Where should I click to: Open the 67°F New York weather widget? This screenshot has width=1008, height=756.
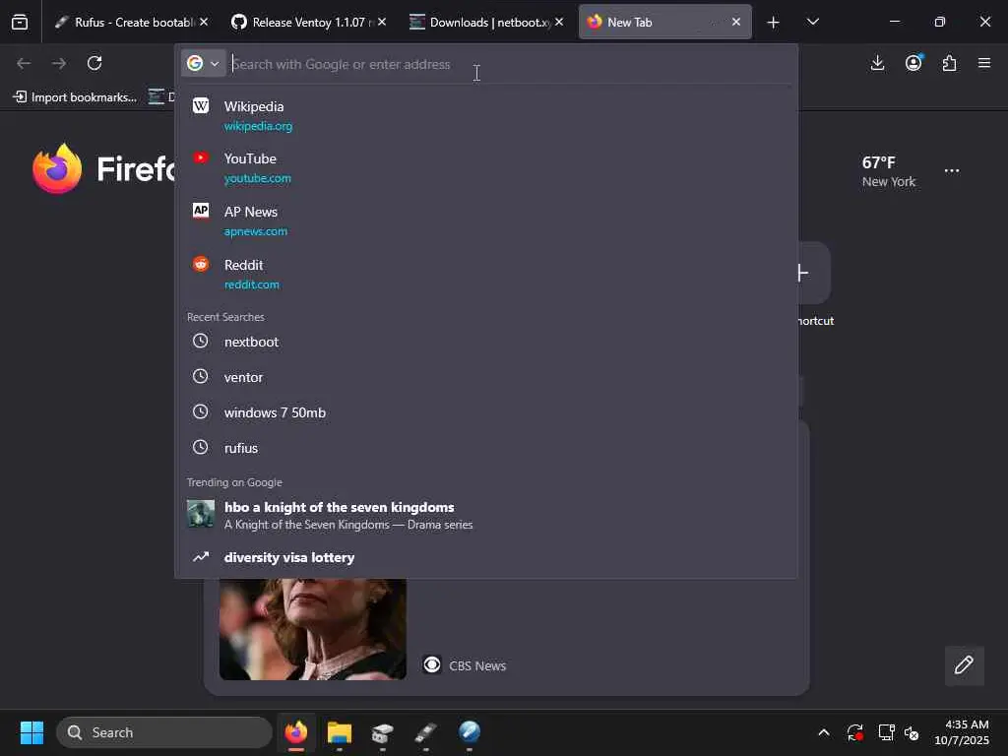click(x=889, y=171)
